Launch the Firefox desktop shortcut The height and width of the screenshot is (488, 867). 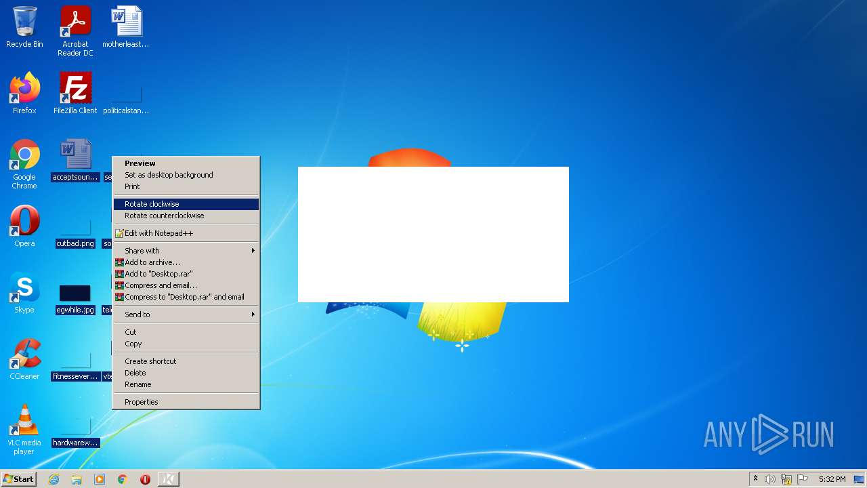24,93
